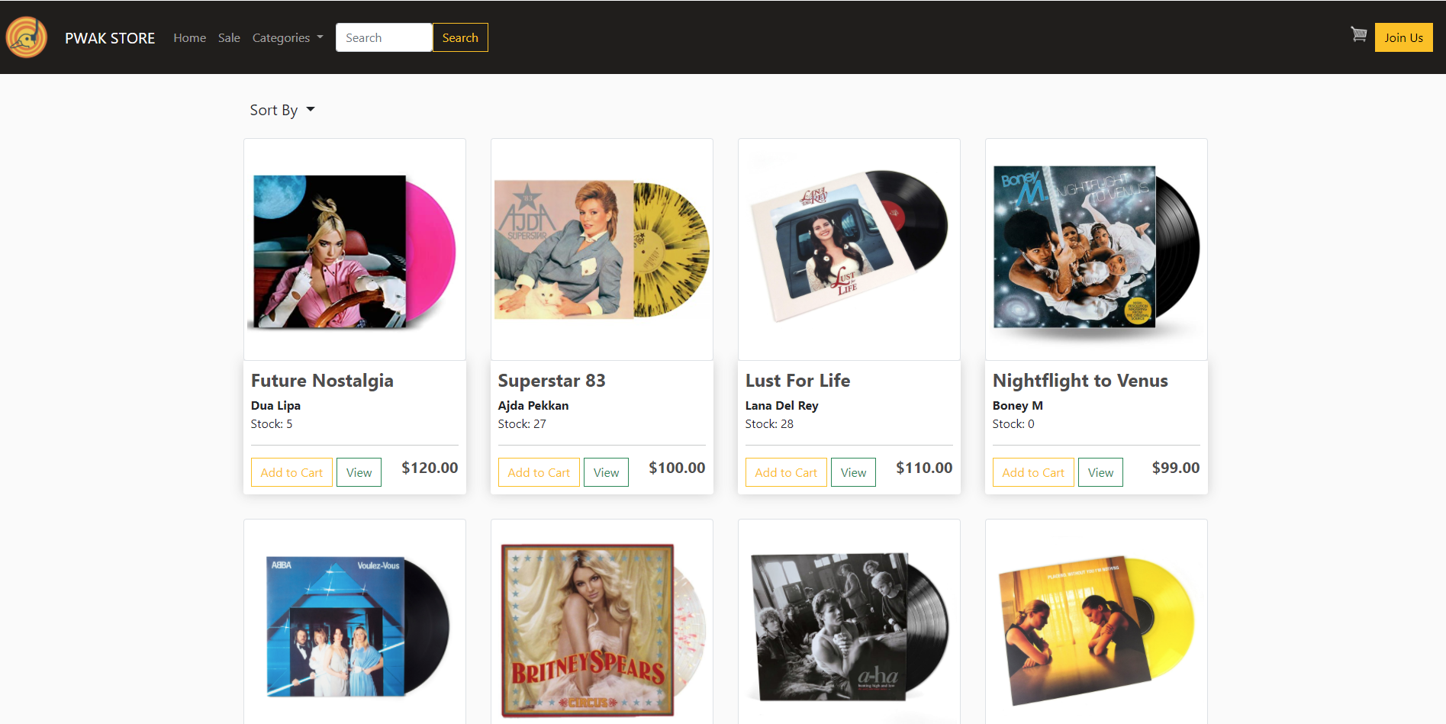Click the Join Us button
The height and width of the screenshot is (724, 1446).
pyautogui.click(x=1403, y=37)
